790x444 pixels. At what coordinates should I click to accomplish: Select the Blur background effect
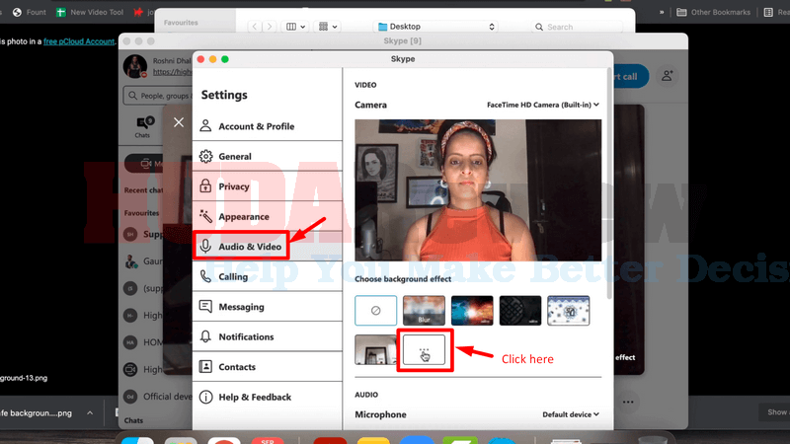424,311
